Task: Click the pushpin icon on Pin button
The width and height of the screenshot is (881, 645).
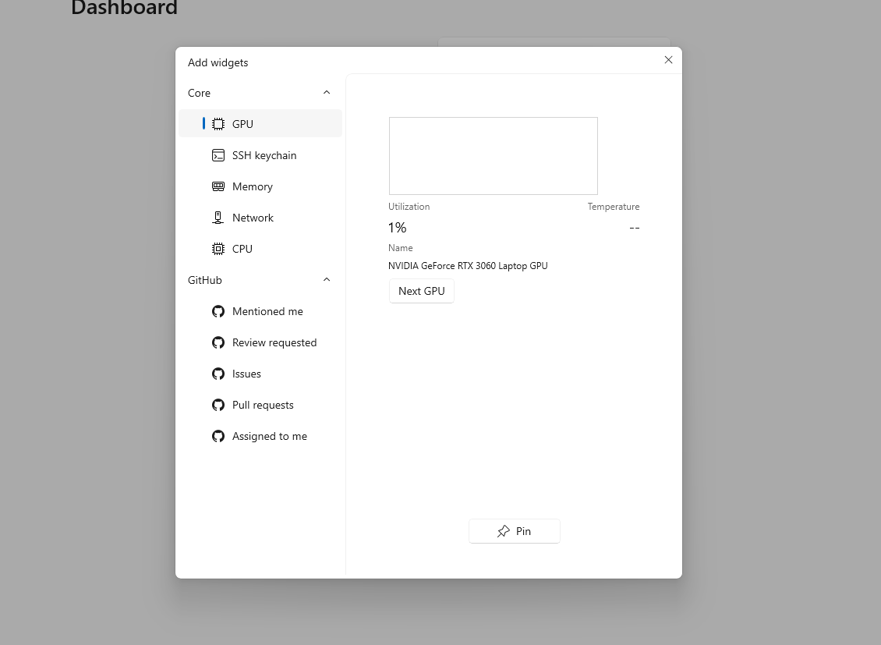Action: [504, 531]
